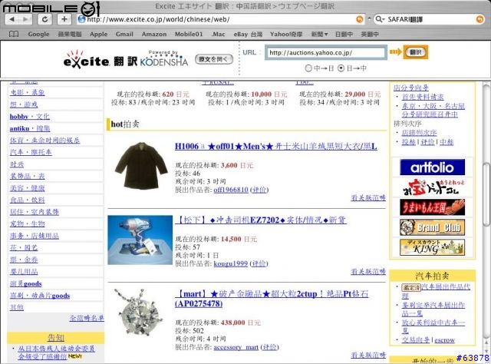Viewport: 491px width, 364px height.
Task: Expand the 新聞 bookmarks folder dropdown
Action: (x=319, y=34)
